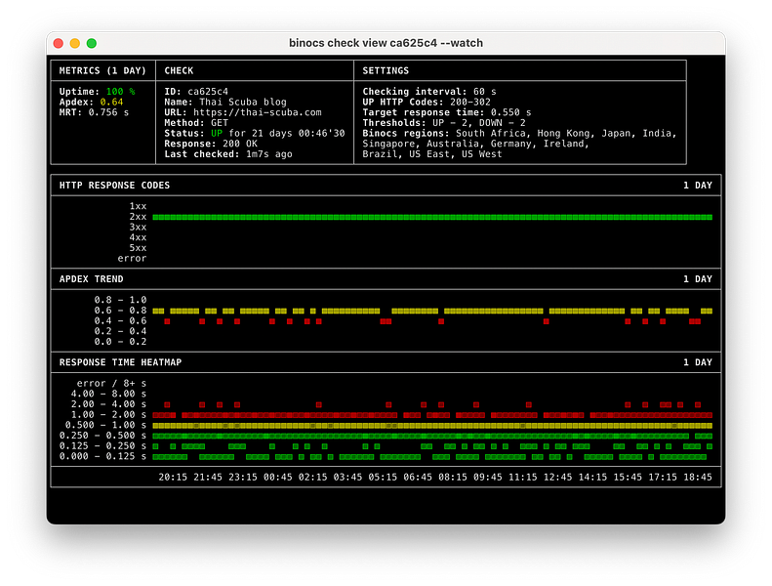
Task: Click the red close window button
Action: pos(59,43)
